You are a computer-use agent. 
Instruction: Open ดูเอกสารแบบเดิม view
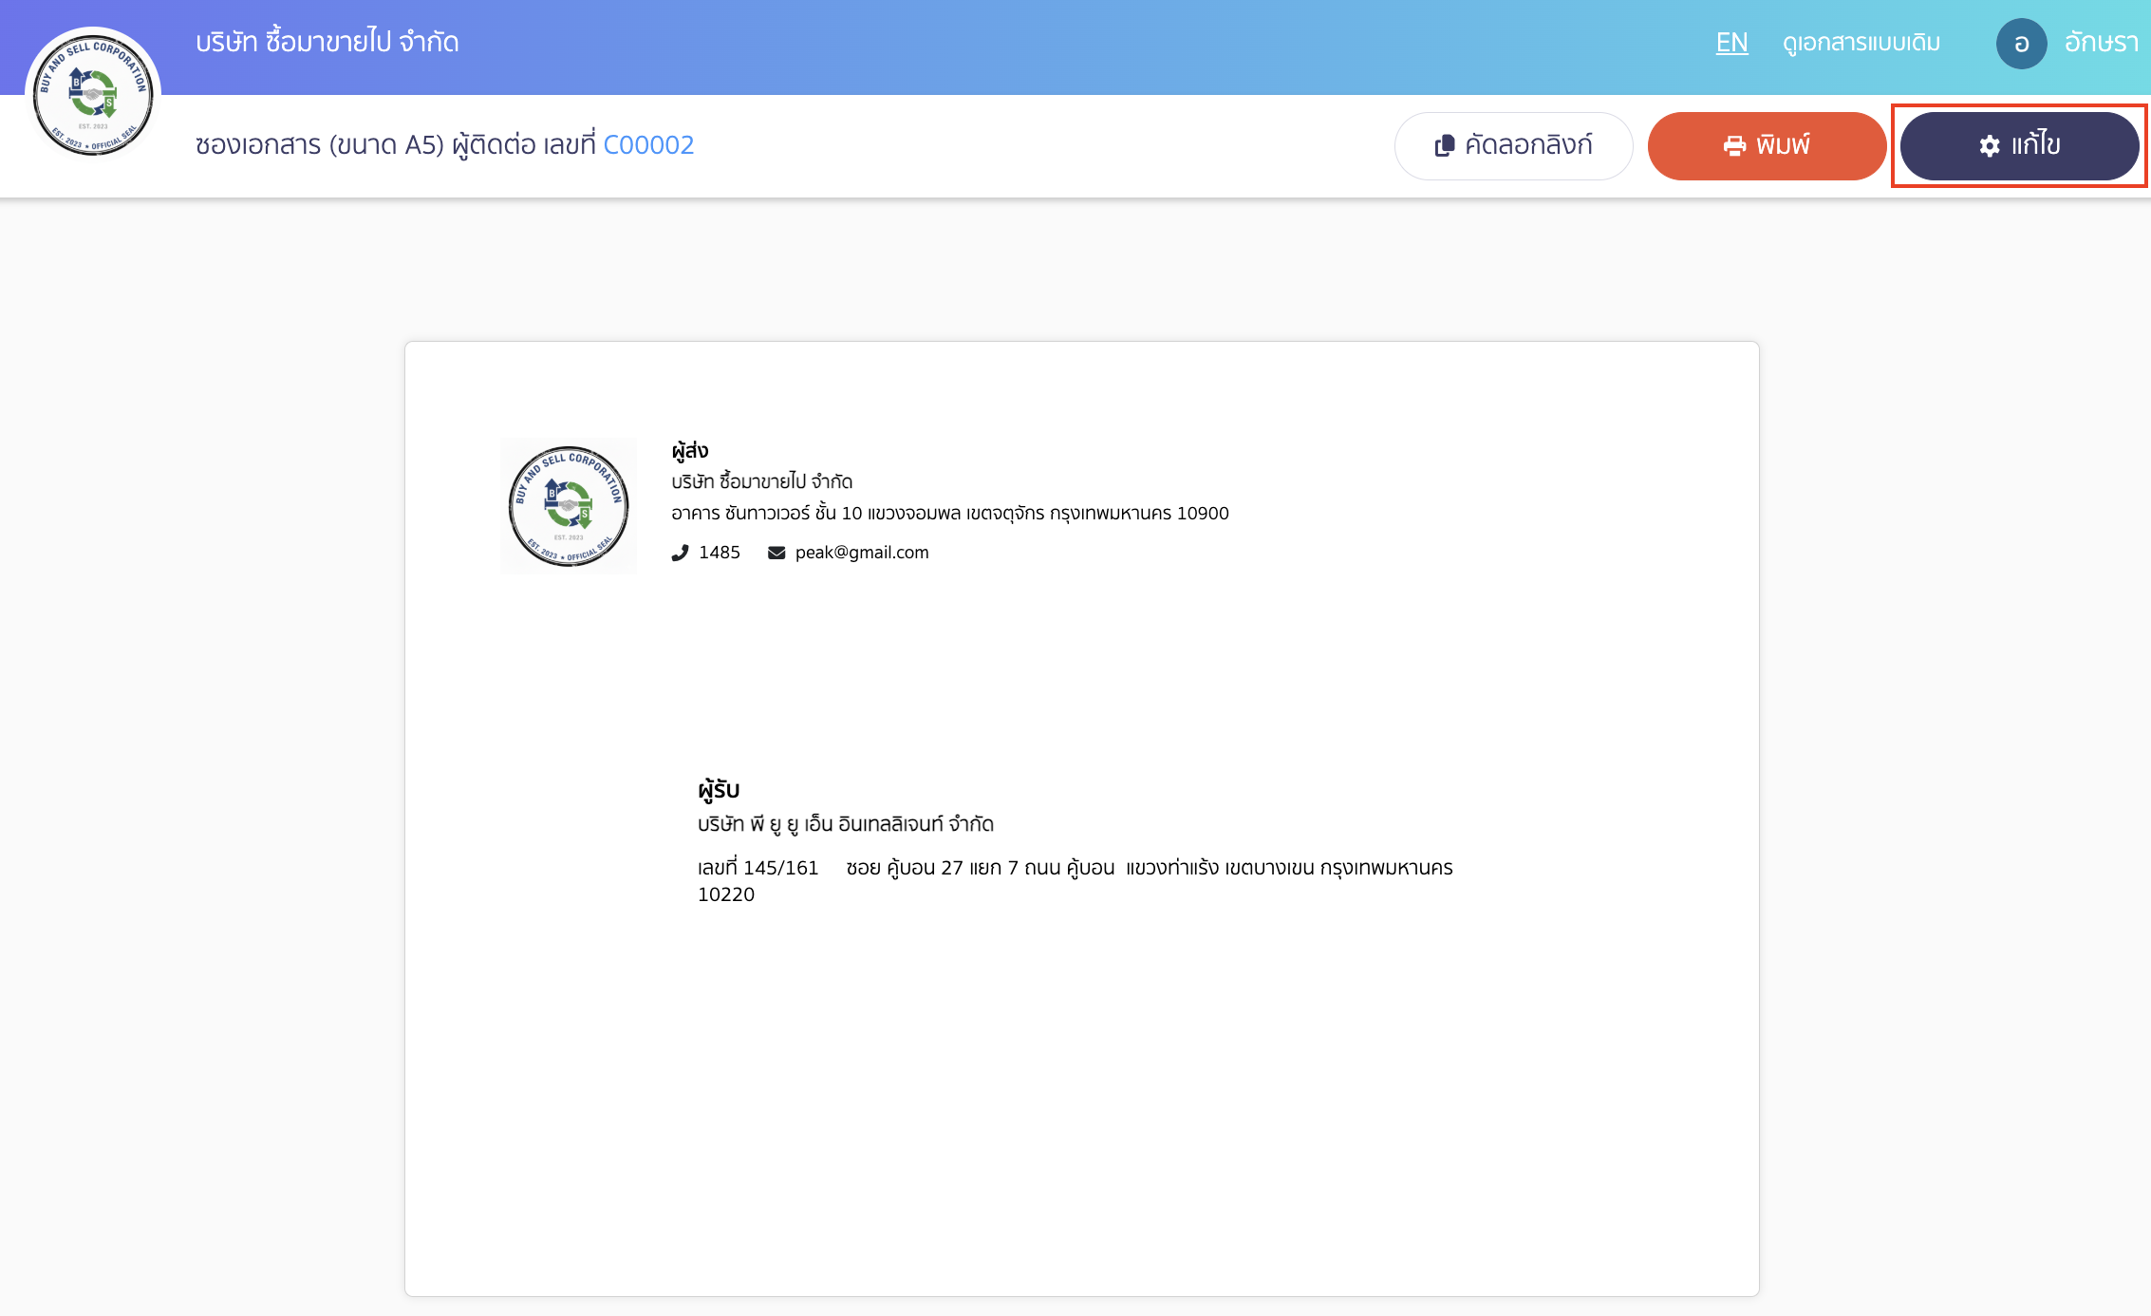[1861, 43]
